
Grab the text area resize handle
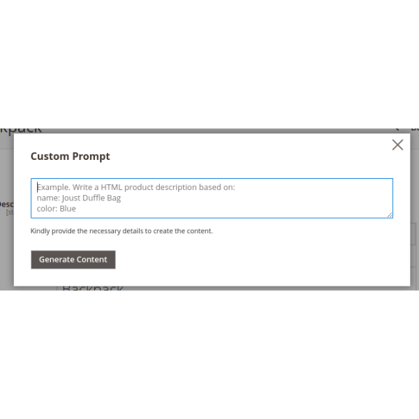tap(390, 215)
